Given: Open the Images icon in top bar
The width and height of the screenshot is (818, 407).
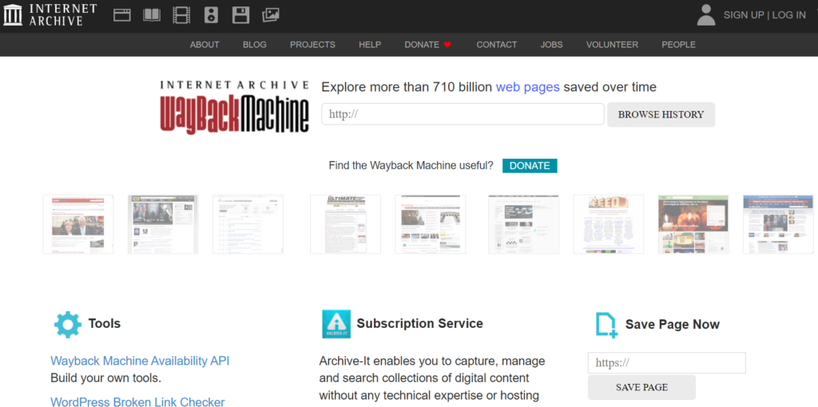Looking at the screenshot, I should [271, 14].
